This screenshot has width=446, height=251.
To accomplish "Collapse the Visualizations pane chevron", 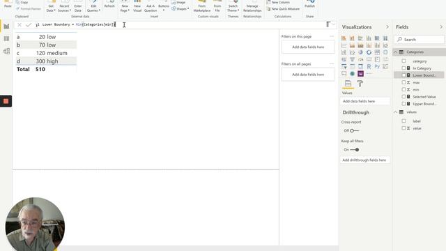I will (x=387, y=27).
